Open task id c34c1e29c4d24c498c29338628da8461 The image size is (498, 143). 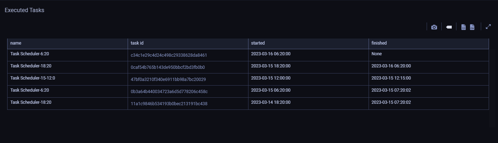(169, 55)
